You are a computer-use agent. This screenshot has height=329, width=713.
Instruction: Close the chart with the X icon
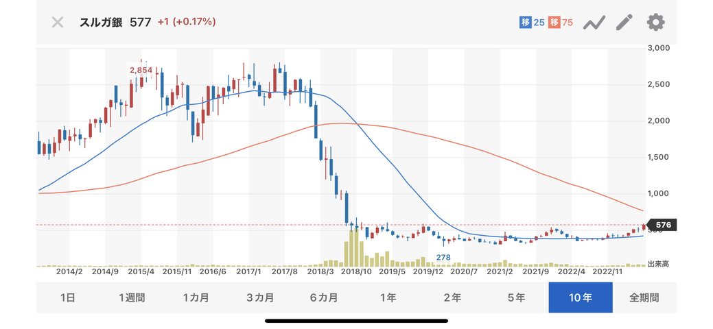coord(57,22)
